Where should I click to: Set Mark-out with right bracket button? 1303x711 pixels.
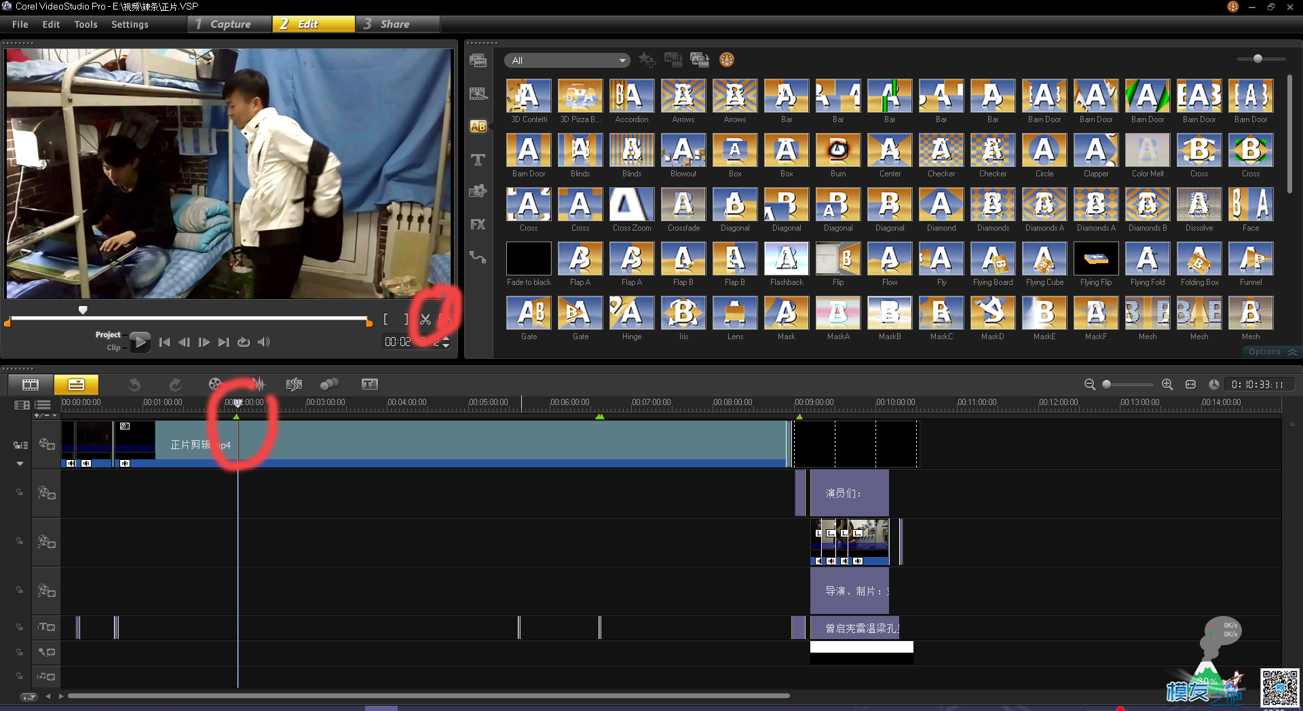[x=406, y=319]
